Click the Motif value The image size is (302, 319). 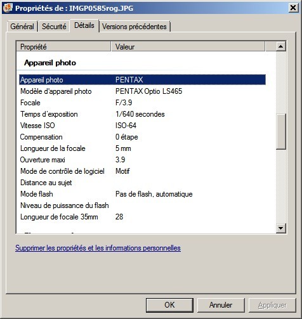click(122, 171)
